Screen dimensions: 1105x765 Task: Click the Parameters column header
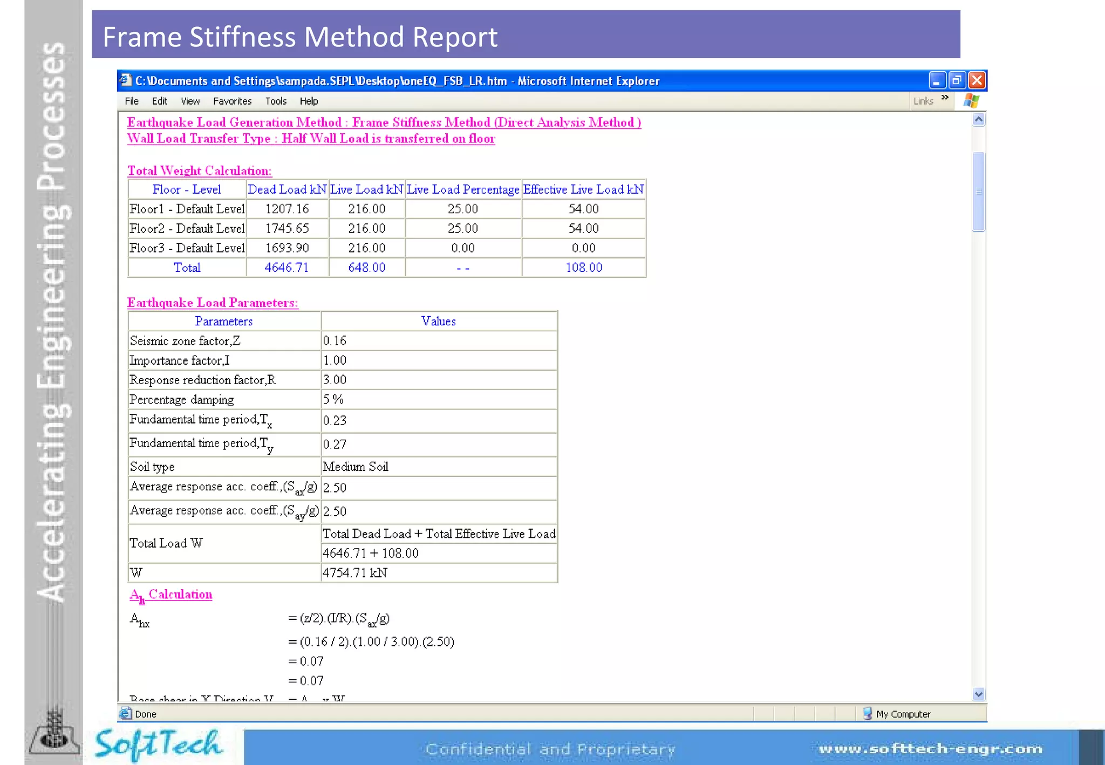224,322
